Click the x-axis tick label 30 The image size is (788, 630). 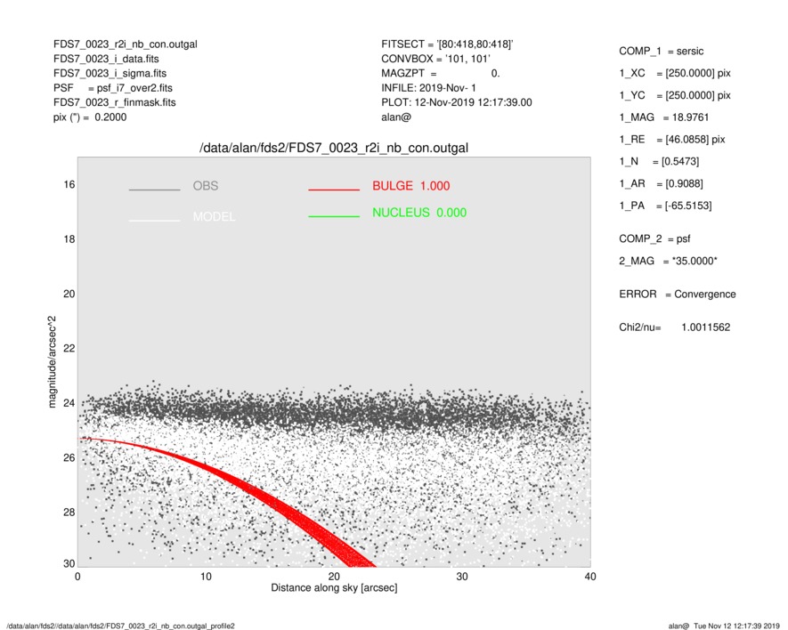coord(462,577)
